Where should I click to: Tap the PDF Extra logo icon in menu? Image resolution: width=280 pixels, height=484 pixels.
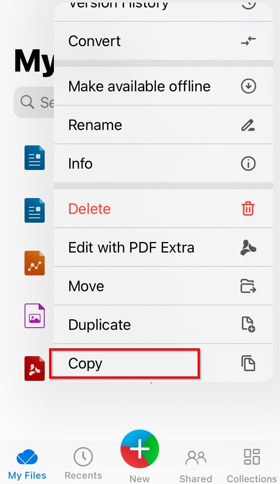tap(248, 247)
